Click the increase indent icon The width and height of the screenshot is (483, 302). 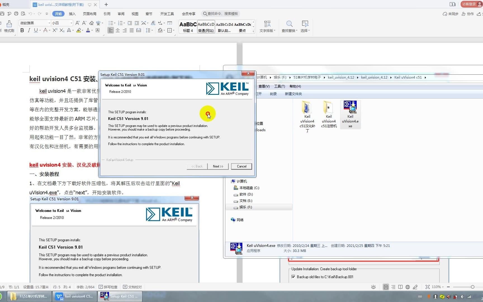137,23
